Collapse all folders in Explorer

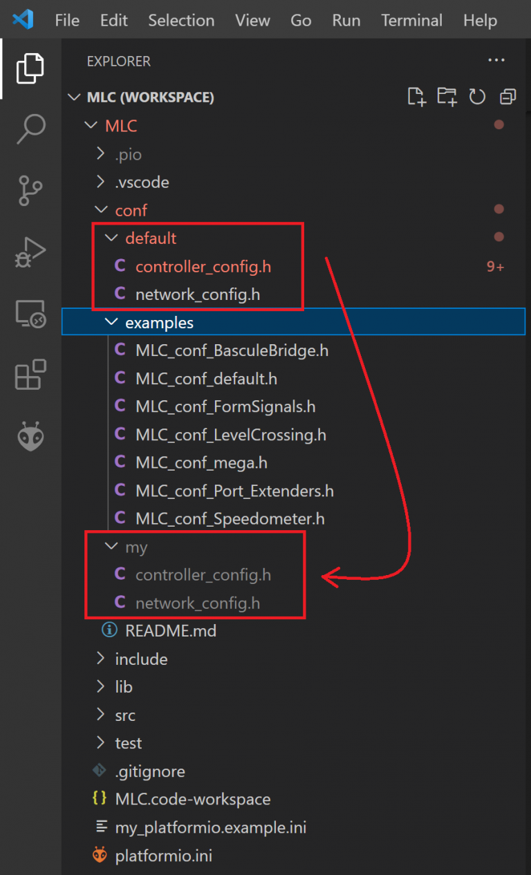click(x=507, y=97)
